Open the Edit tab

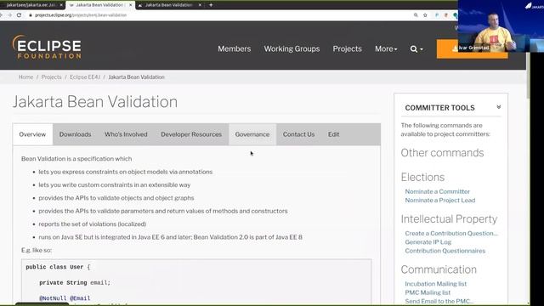coord(333,134)
